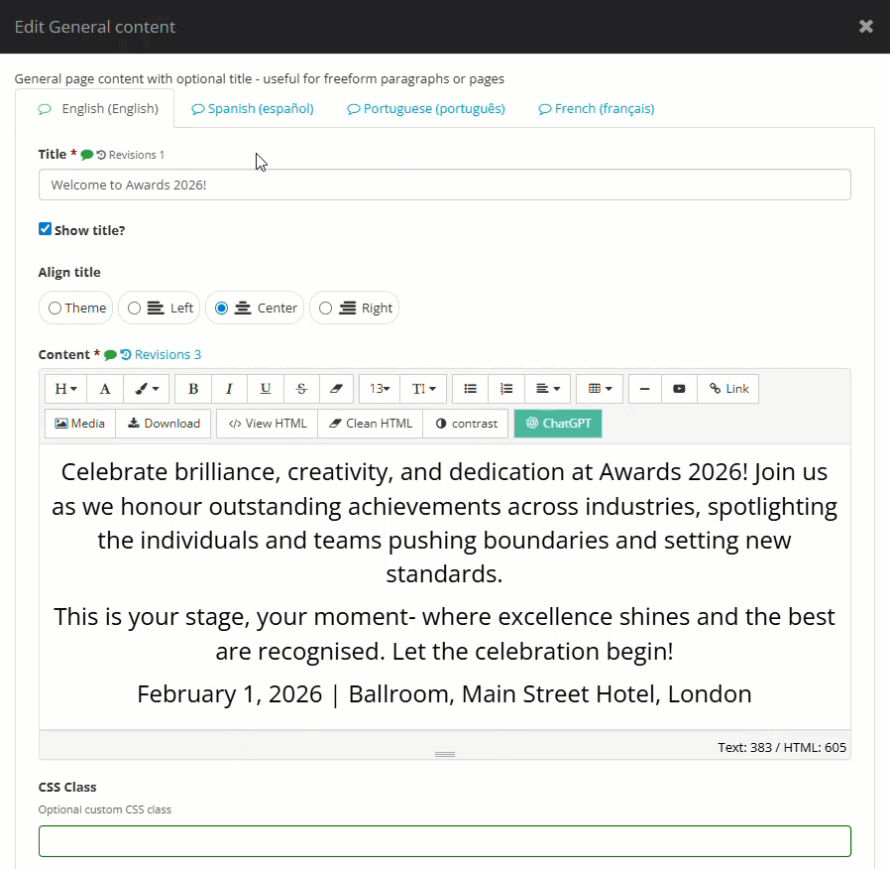This screenshot has height=869, width=890.
Task: Click inside the CSS Class input field
Action: point(444,840)
